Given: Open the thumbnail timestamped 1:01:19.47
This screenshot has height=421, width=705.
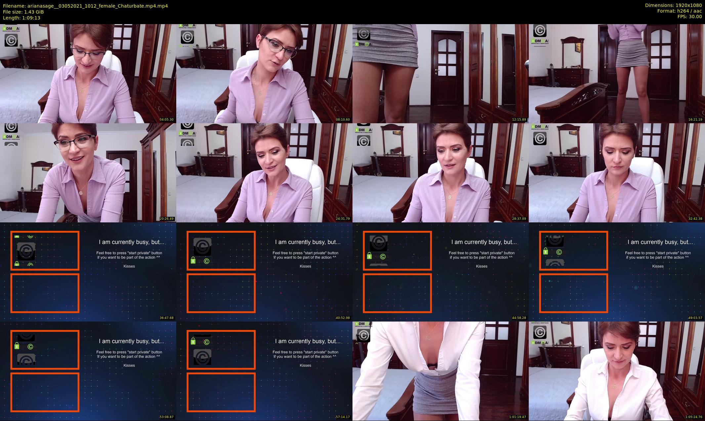Looking at the screenshot, I should 440,371.
